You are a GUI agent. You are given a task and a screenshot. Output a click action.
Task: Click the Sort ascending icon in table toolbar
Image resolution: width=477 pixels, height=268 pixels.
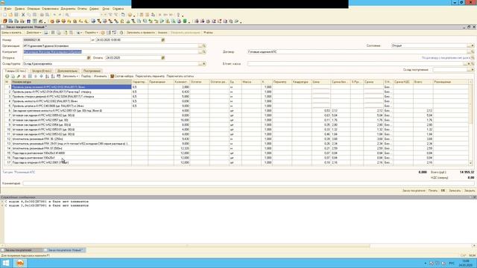coord(47,76)
